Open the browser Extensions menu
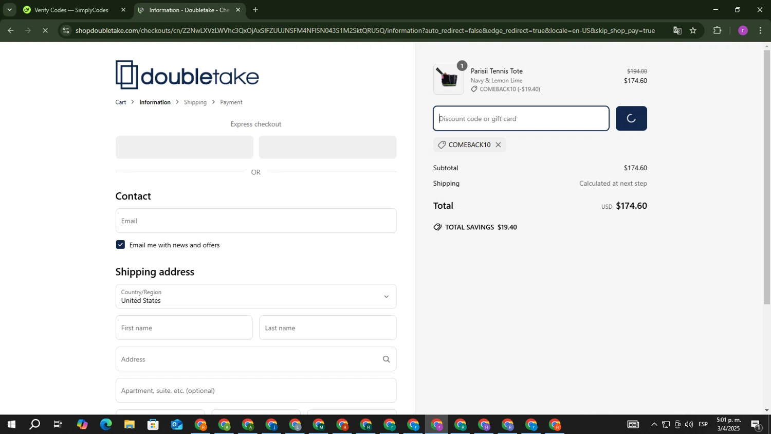771x434 pixels. tap(718, 30)
